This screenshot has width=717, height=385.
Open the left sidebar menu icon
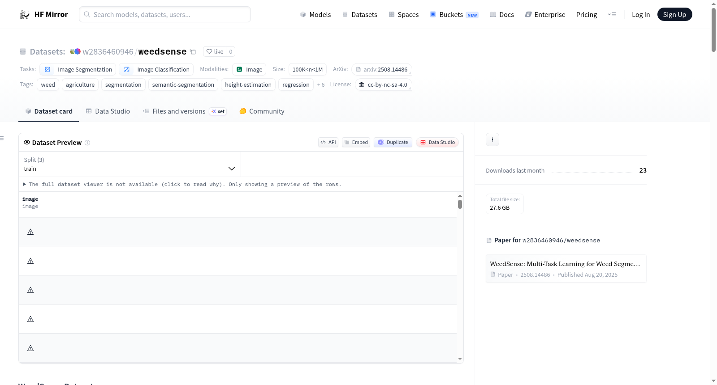click(2, 138)
